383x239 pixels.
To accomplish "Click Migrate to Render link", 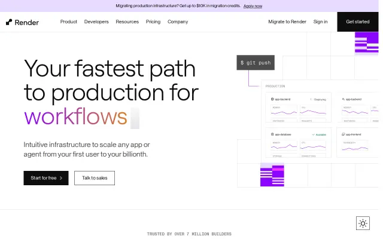I will [x=287, y=22].
